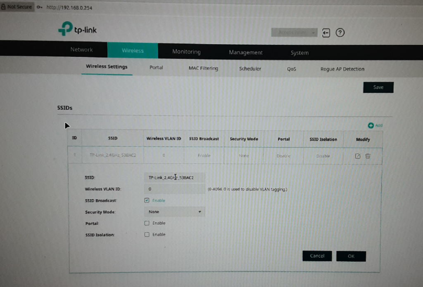Viewport: 423px width, 287px height.
Task: Switch to the Monitoring tab
Action: pos(186,52)
